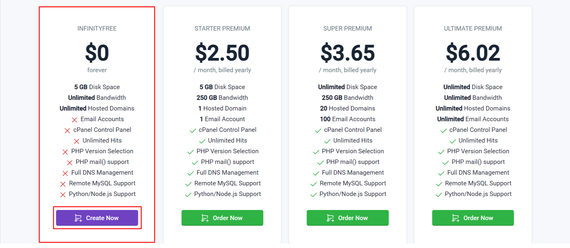Click the green check next to Super Premium PHP mail() support

coord(321,162)
